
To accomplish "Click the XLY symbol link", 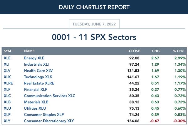I will [x=7, y=121].
